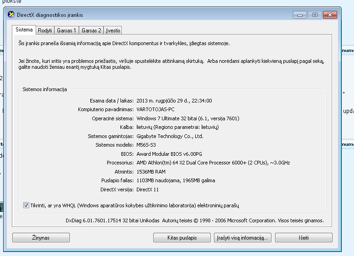This screenshot has width=354, height=256.
Task: Click the page file value 1103MB naudojama
Action: 158,180
